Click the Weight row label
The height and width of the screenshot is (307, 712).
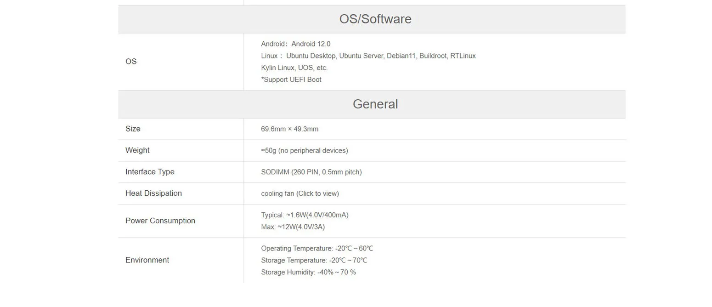(137, 150)
